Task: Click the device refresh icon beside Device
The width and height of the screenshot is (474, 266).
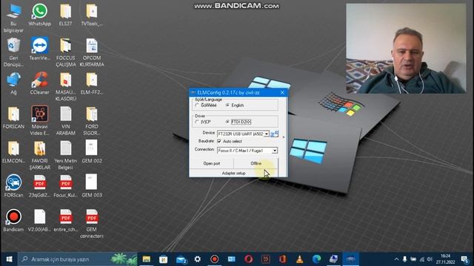Action: click(x=275, y=134)
